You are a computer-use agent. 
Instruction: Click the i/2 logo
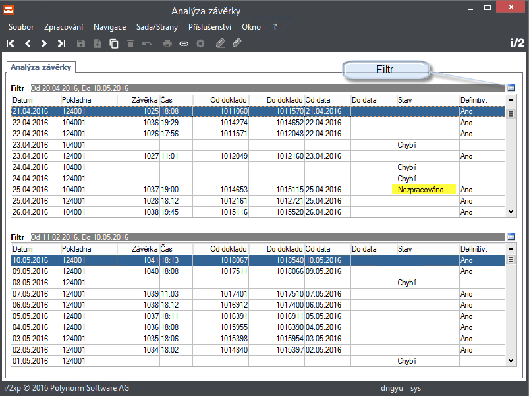[x=518, y=43]
